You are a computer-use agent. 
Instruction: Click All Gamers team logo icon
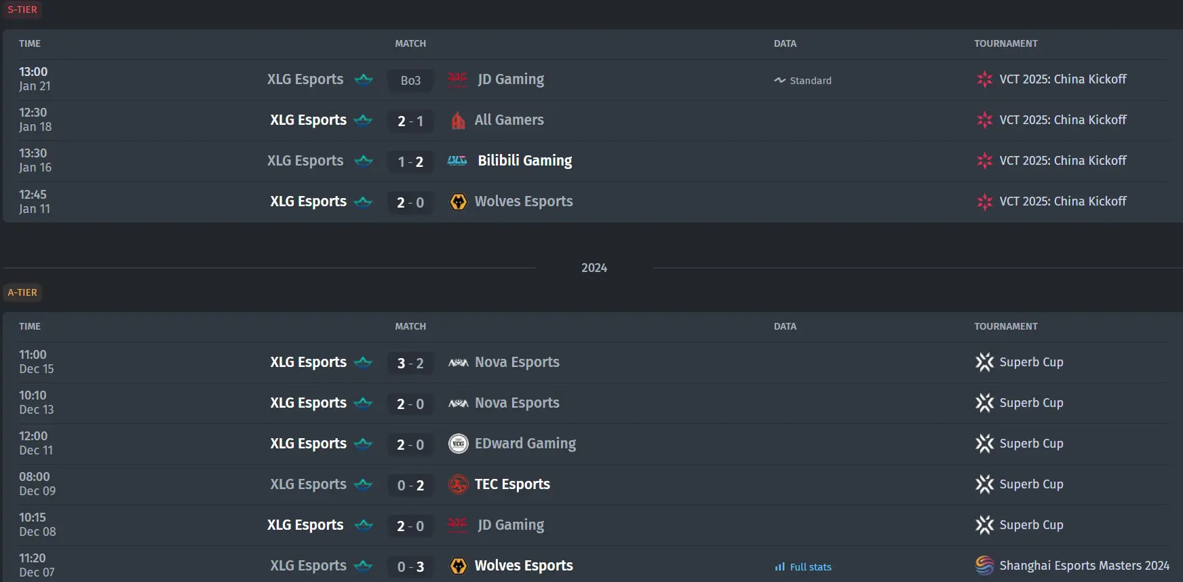click(x=459, y=120)
